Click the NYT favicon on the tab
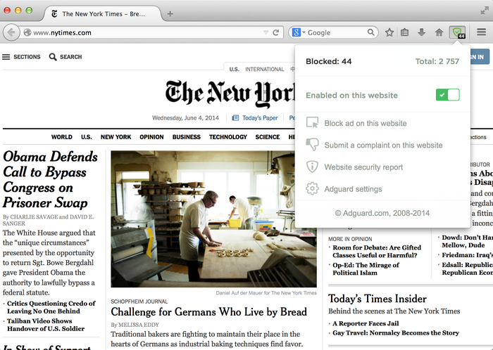This screenshot has height=350, width=493. (54, 14)
